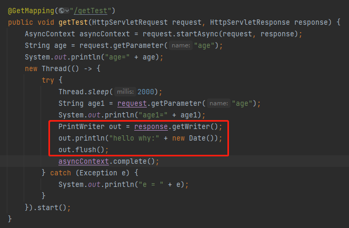Click the underlined response variable before getWriter
The width and height of the screenshot is (349, 228).
pyautogui.click(x=151, y=126)
